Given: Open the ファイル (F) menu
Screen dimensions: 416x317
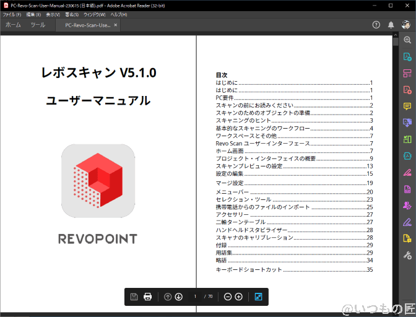Looking at the screenshot, I should point(12,14).
